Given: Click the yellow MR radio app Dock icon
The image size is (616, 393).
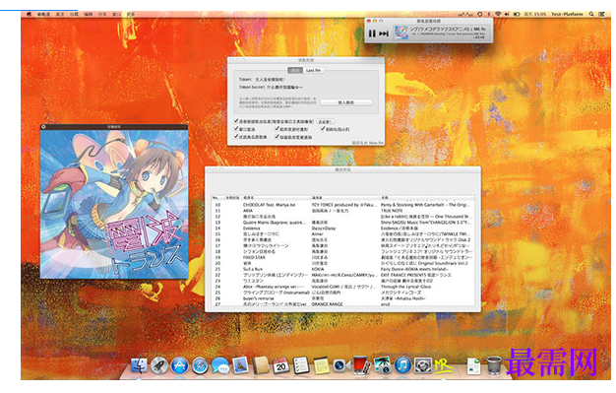Looking at the screenshot, I should 443,365.
